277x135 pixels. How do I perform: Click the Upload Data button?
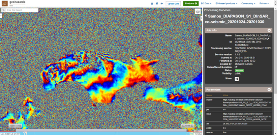[x=173, y=4]
